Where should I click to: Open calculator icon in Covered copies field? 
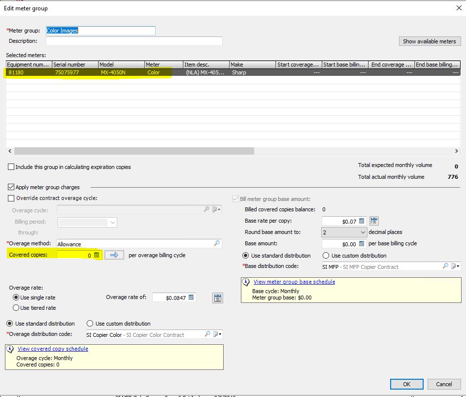coord(96,255)
